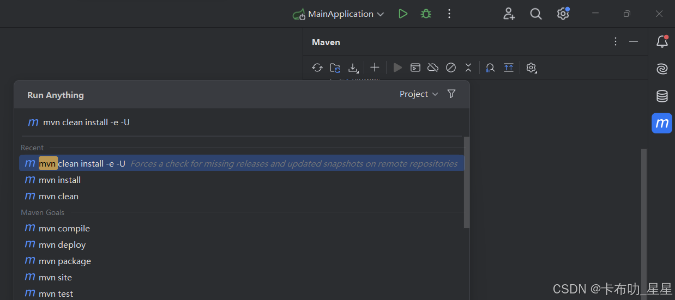Select recent mvn install entry

242,180
